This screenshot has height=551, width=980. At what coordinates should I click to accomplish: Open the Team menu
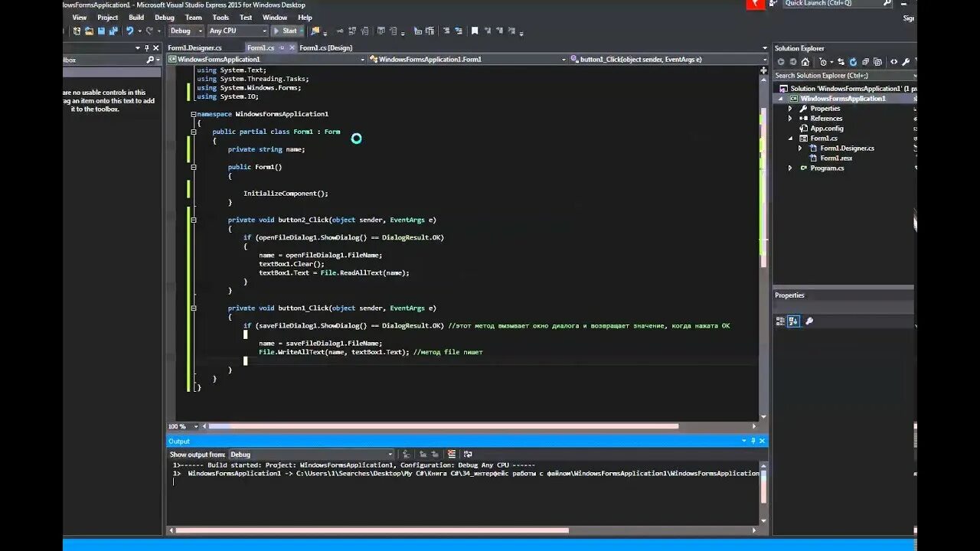click(x=194, y=18)
